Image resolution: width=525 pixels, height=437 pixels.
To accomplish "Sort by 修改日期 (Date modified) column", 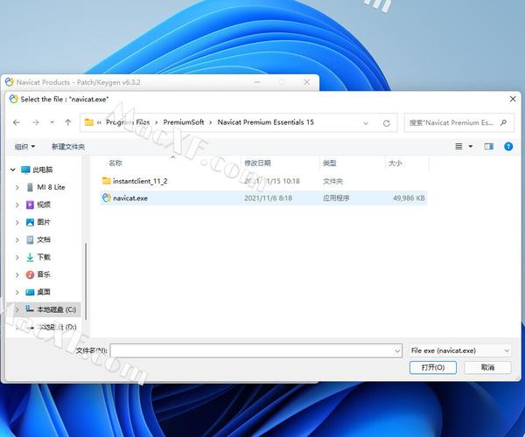I will (257, 163).
